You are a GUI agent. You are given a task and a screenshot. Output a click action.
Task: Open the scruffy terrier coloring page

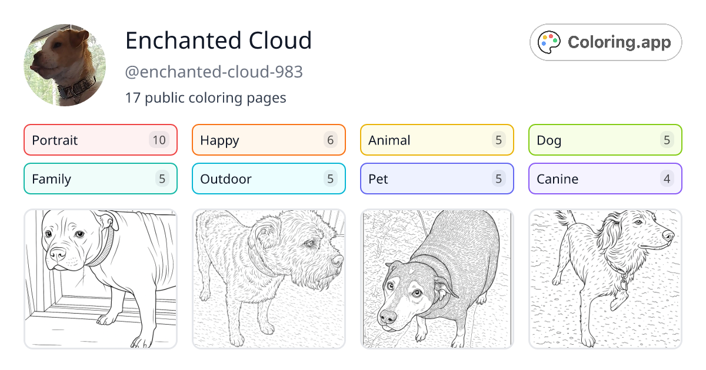[268, 278]
